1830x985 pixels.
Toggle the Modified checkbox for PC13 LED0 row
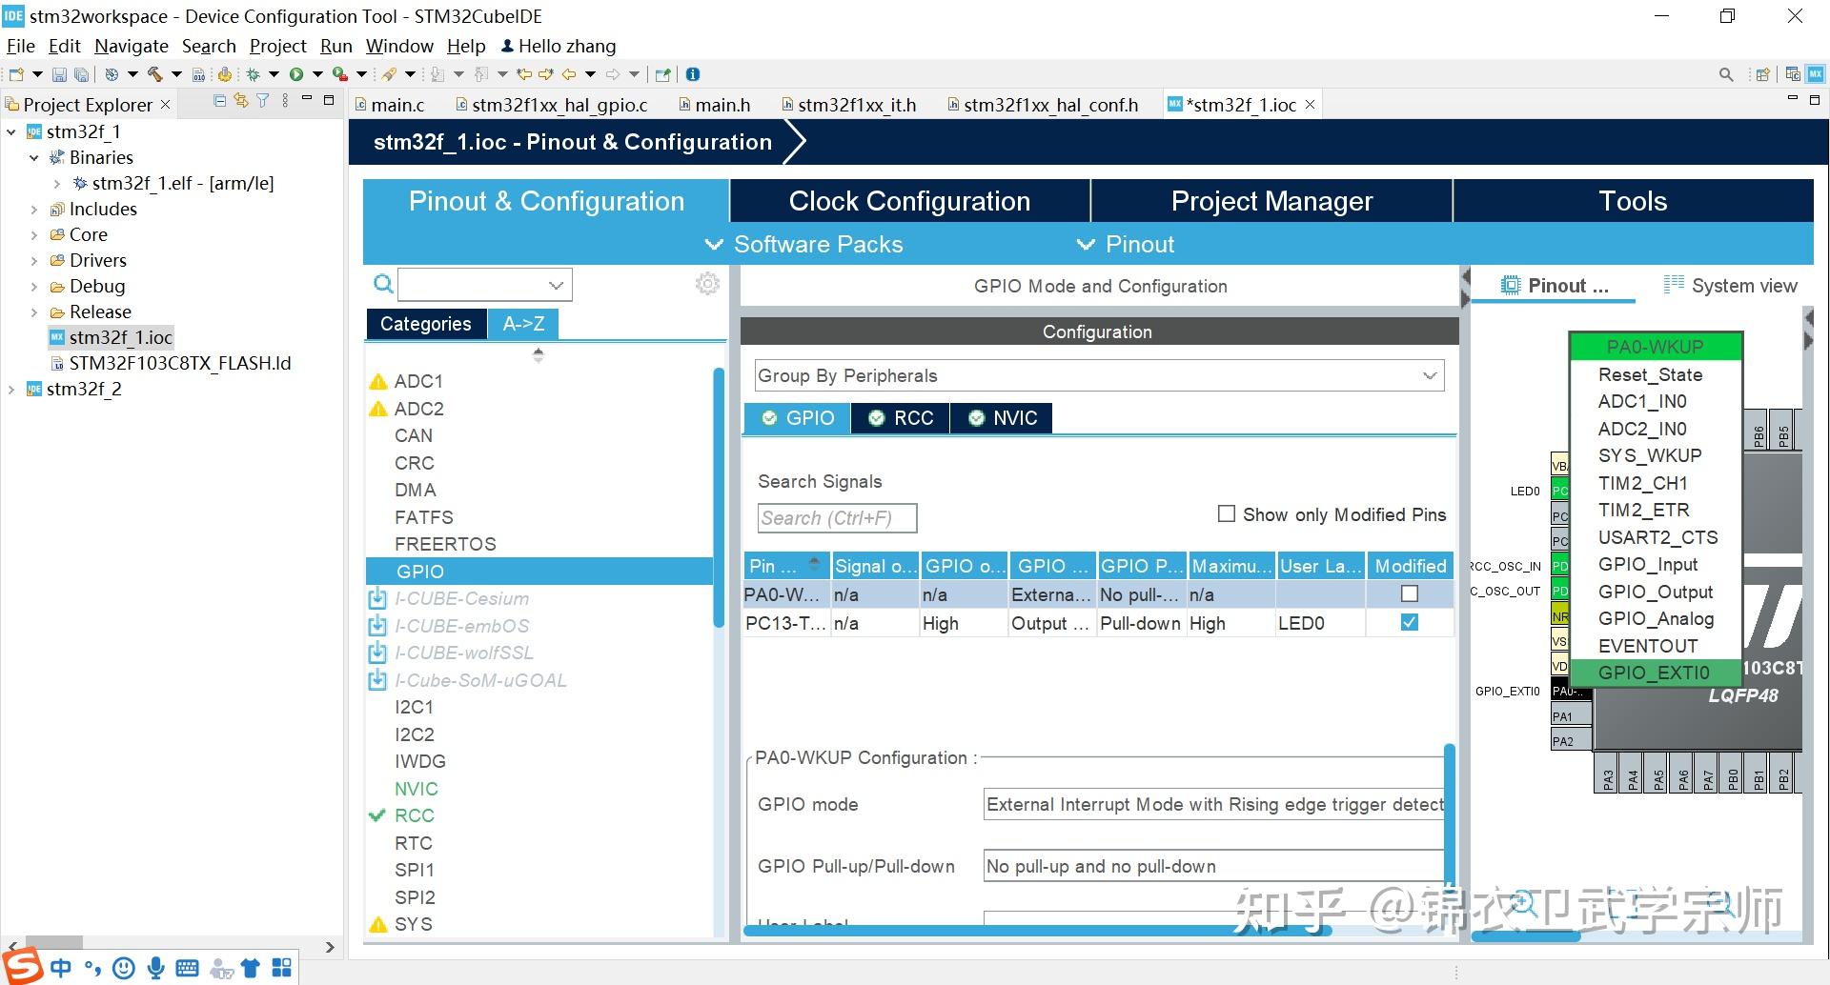(1410, 622)
